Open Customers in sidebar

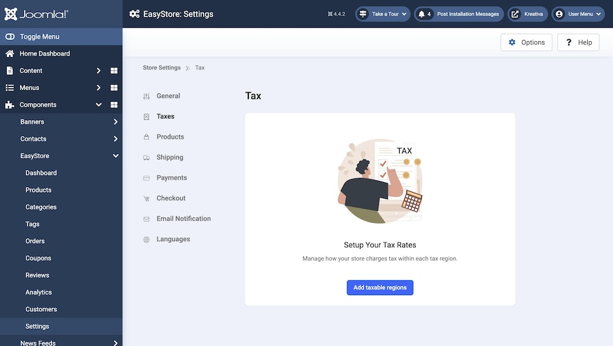pyautogui.click(x=41, y=309)
